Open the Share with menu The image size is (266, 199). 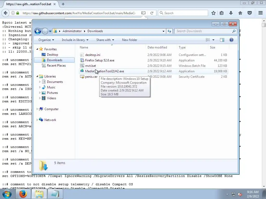(x=105, y=40)
